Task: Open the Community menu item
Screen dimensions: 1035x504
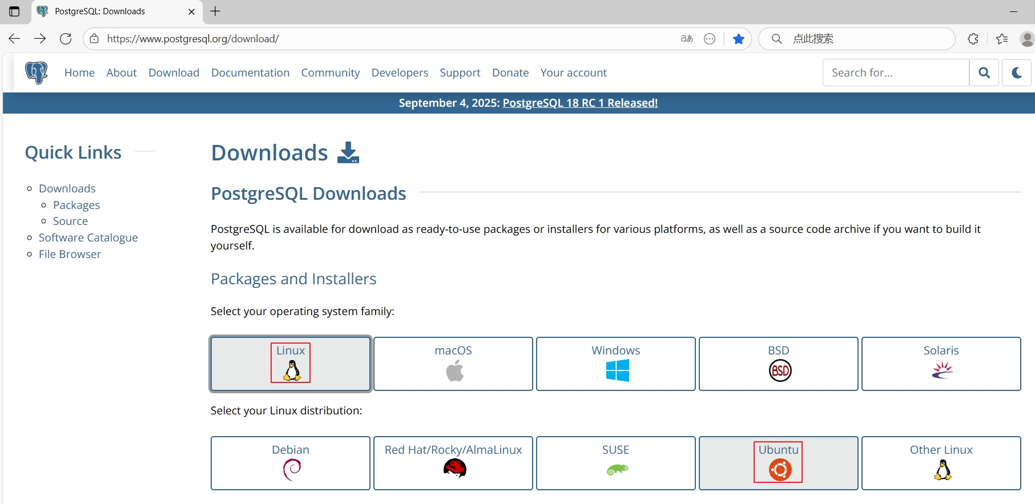Action: click(x=331, y=72)
